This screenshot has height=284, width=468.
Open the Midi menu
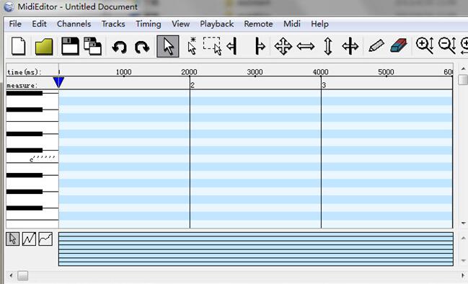point(292,24)
